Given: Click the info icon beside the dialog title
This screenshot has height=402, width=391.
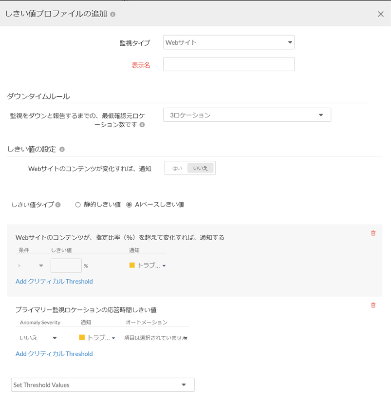Looking at the screenshot, I should (113, 15).
